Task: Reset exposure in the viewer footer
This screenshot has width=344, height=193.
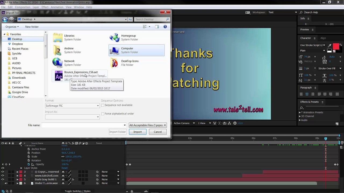Action: pyautogui.click(x=235, y=123)
